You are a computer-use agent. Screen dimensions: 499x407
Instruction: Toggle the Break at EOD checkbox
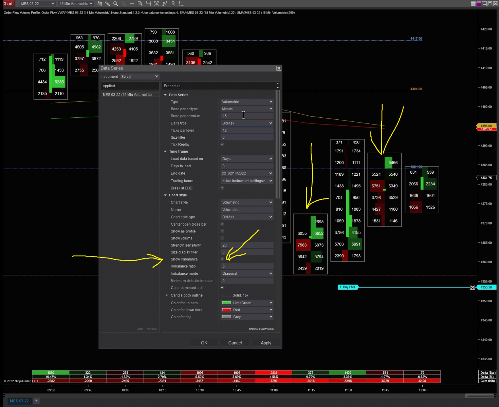click(222, 188)
